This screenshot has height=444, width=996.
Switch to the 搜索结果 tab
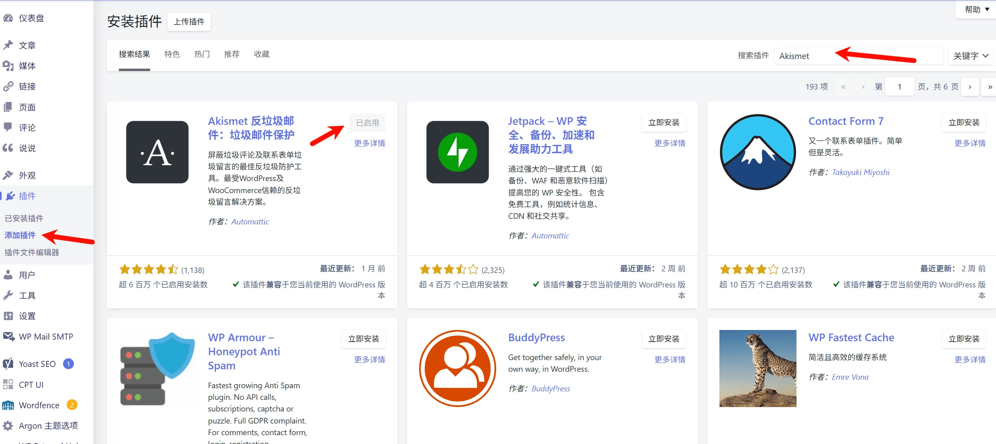pyautogui.click(x=134, y=54)
